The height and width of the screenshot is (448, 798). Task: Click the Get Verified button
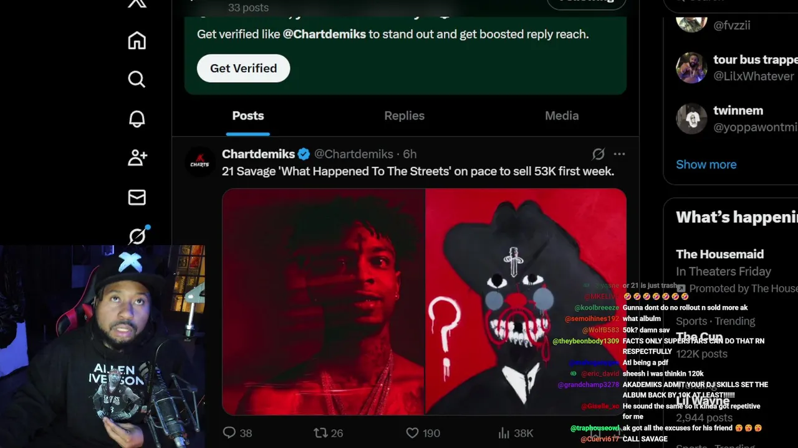[243, 68]
